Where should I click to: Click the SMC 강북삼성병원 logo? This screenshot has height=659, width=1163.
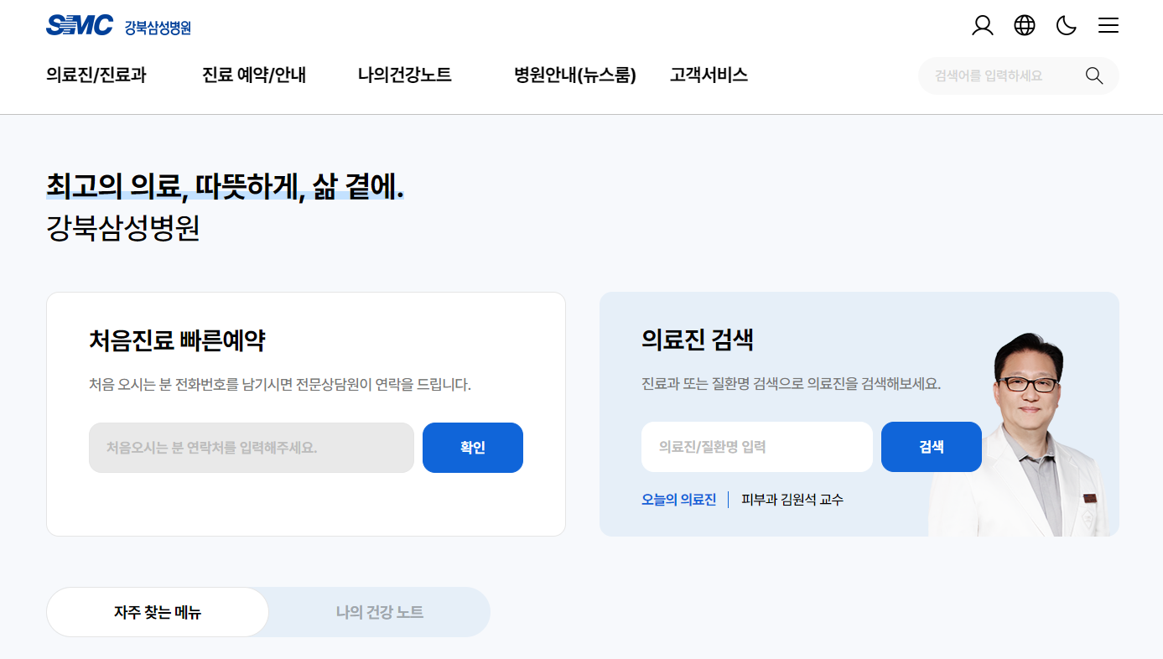118,26
